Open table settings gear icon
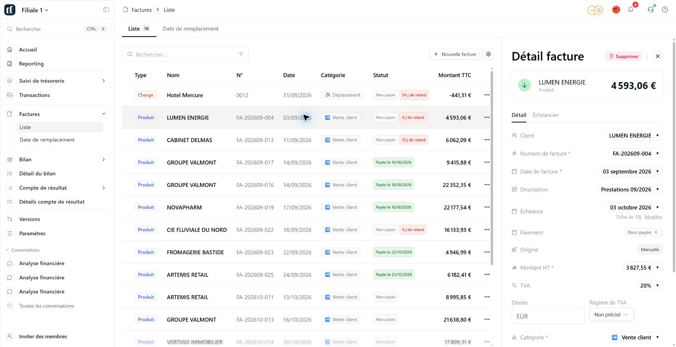 tap(488, 54)
